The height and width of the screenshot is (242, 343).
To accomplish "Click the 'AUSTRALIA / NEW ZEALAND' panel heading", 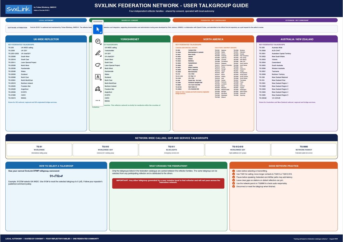I will click(x=297, y=39).
